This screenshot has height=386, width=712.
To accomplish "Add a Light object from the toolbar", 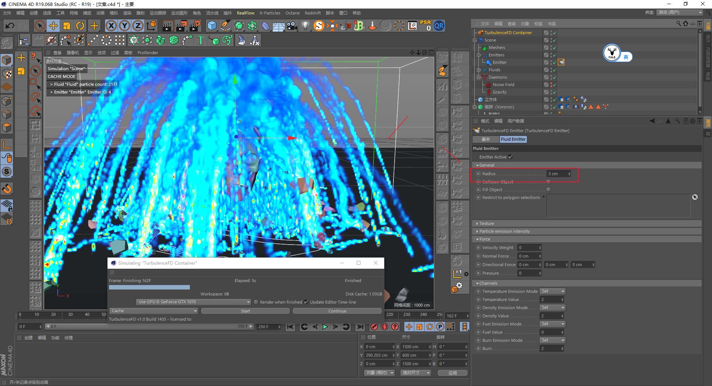I will (x=305, y=26).
